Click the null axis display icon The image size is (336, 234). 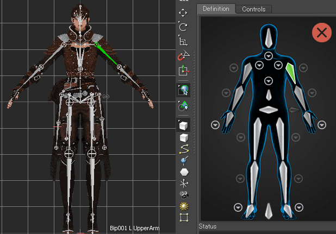184,183
